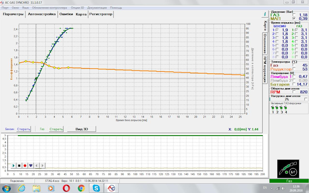Start oscilloscope playback with the play button

point(14,166)
